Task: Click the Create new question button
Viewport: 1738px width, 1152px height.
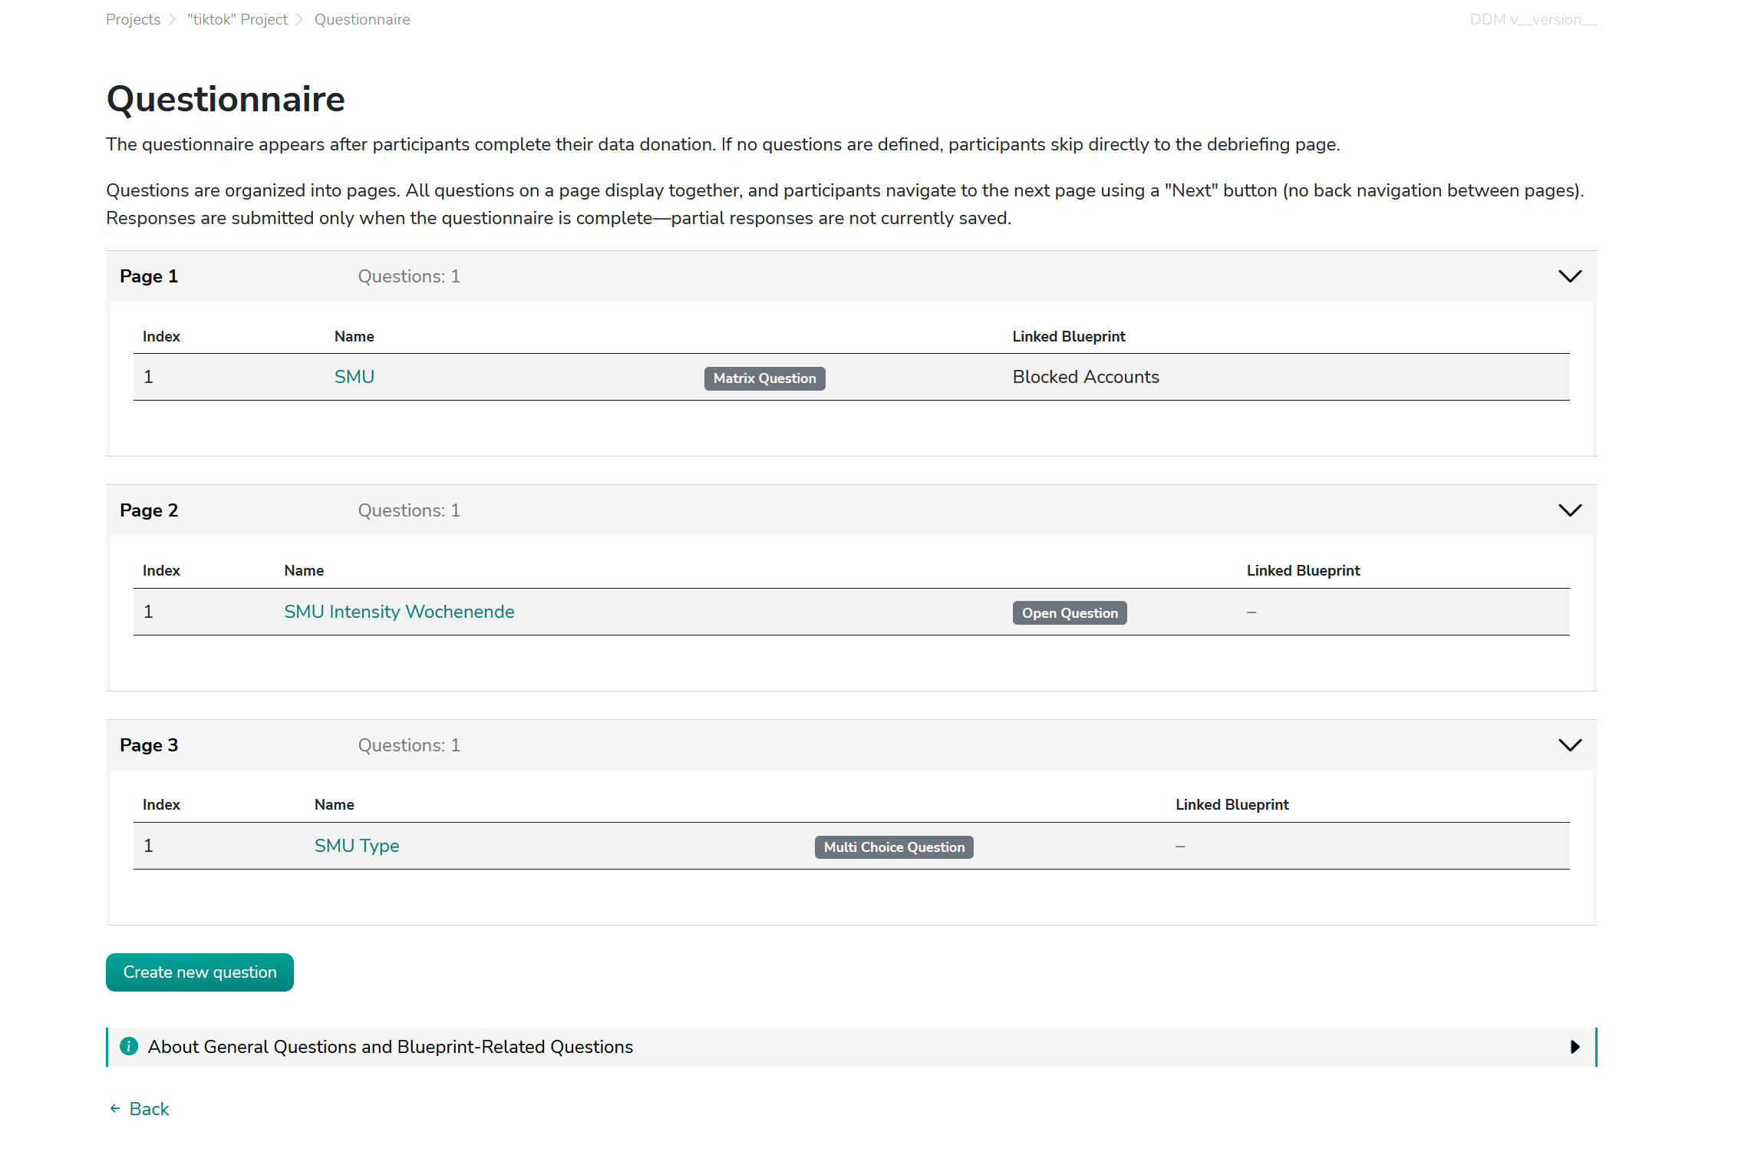Action: click(199, 972)
